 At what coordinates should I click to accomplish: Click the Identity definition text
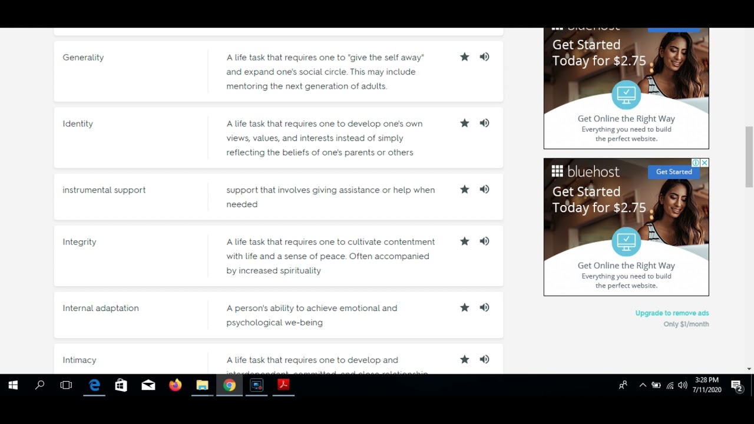coord(325,138)
